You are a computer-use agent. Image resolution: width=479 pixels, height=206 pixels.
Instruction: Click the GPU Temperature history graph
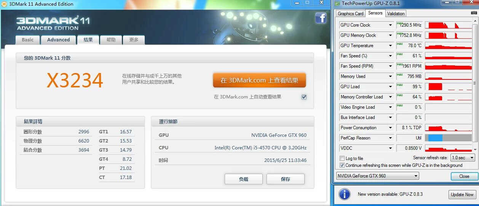pyautogui.click(x=448, y=46)
